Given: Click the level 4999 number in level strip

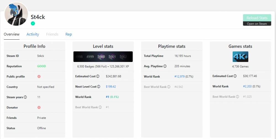Looking at the screenshot, I should tap(90, 57).
